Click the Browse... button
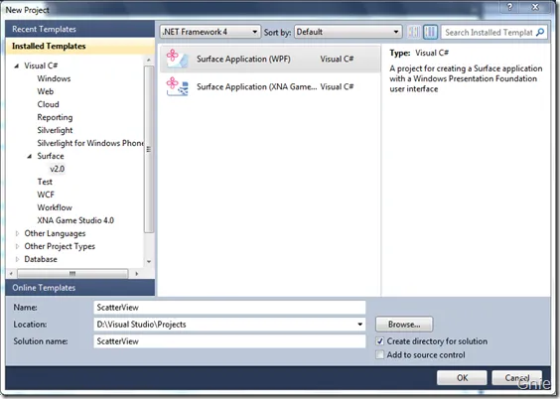 pyautogui.click(x=404, y=324)
